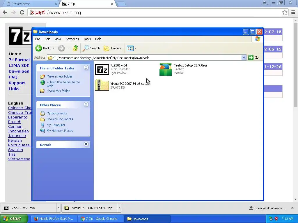Click the 7-Zip logo on the website
The height and width of the screenshot is (223, 298).
click(20, 36)
